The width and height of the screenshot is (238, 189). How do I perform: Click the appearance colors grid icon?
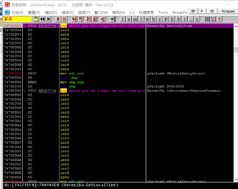pyautogui.click(x=213, y=19)
